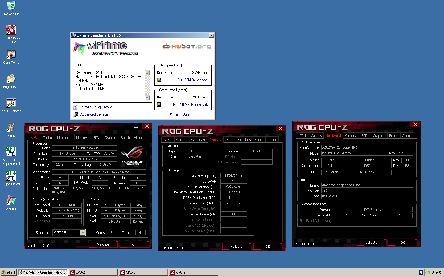Click the Core Speed 3358.5 MHz field

click(x=67, y=205)
